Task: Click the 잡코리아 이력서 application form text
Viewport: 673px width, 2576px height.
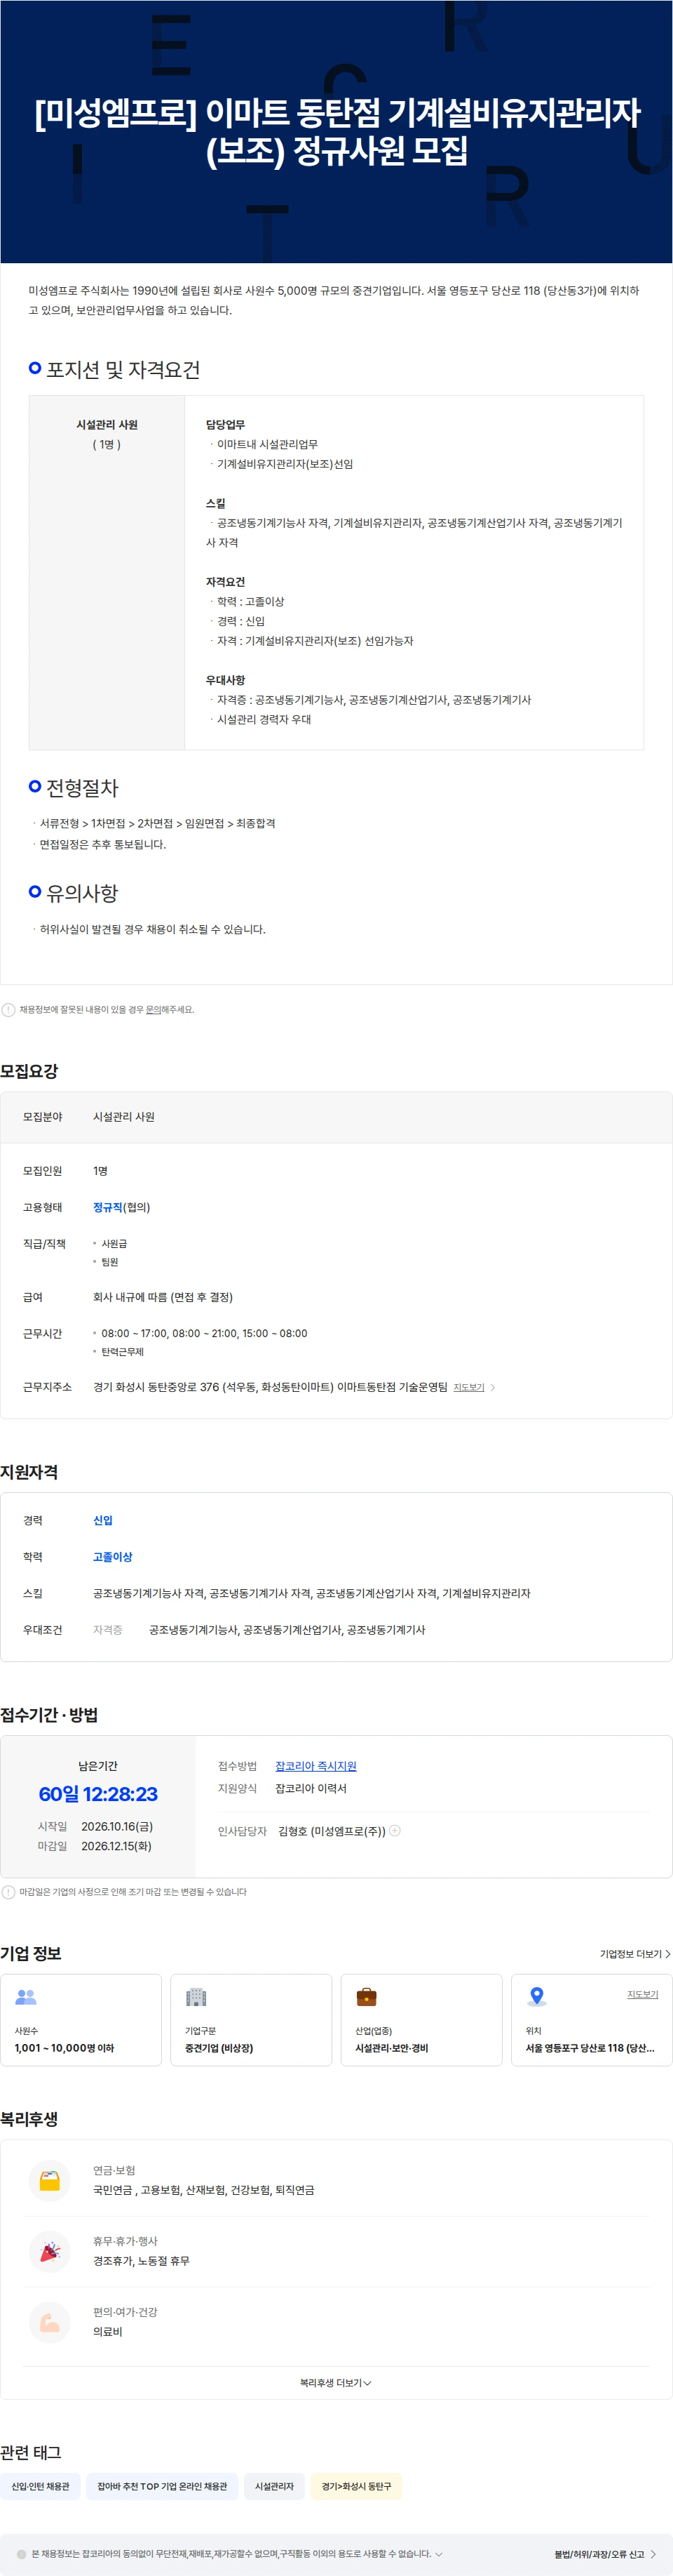Action: [311, 1789]
